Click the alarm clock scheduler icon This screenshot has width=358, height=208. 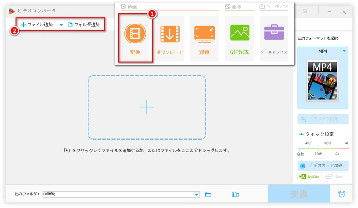coord(341,194)
